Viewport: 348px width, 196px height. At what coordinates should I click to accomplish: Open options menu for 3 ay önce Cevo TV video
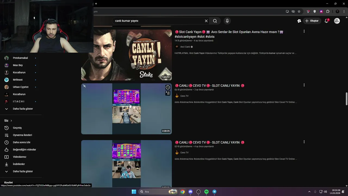pos(304,85)
